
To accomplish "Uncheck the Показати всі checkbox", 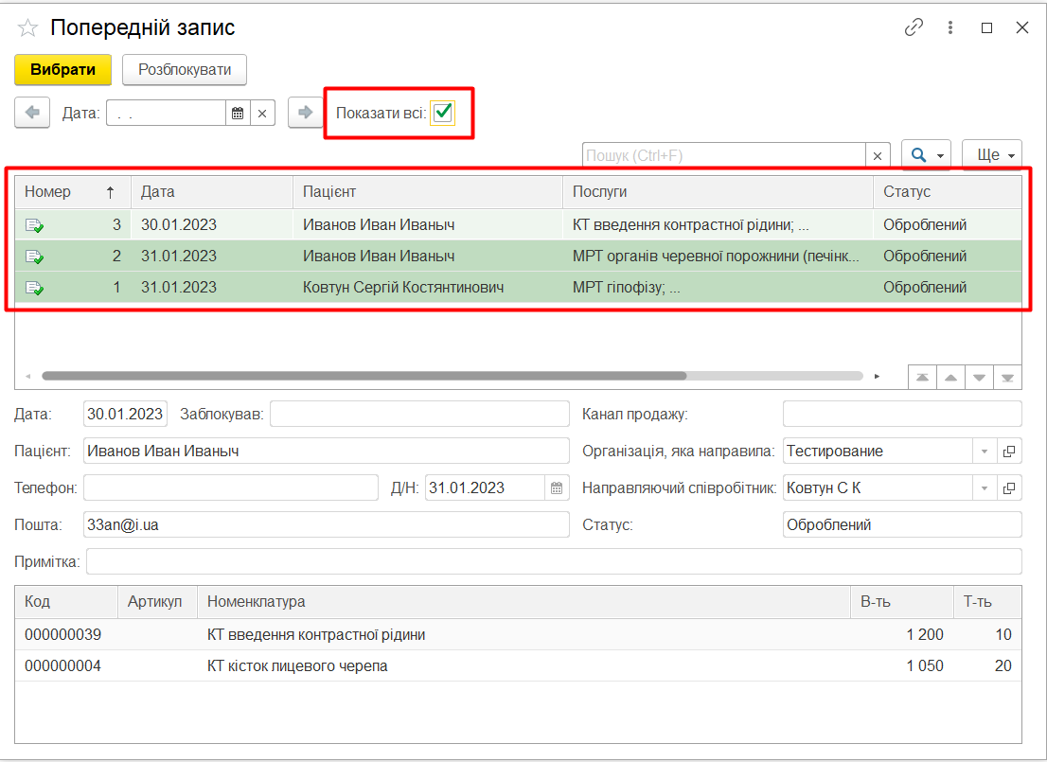I will click(x=443, y=113).
